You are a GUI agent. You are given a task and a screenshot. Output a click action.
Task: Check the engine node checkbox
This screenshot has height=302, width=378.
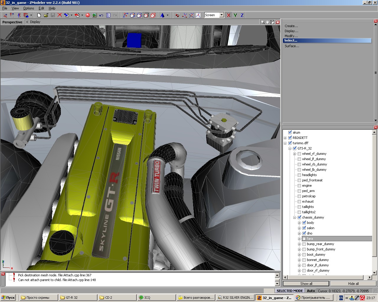click(x=299, y=186)
